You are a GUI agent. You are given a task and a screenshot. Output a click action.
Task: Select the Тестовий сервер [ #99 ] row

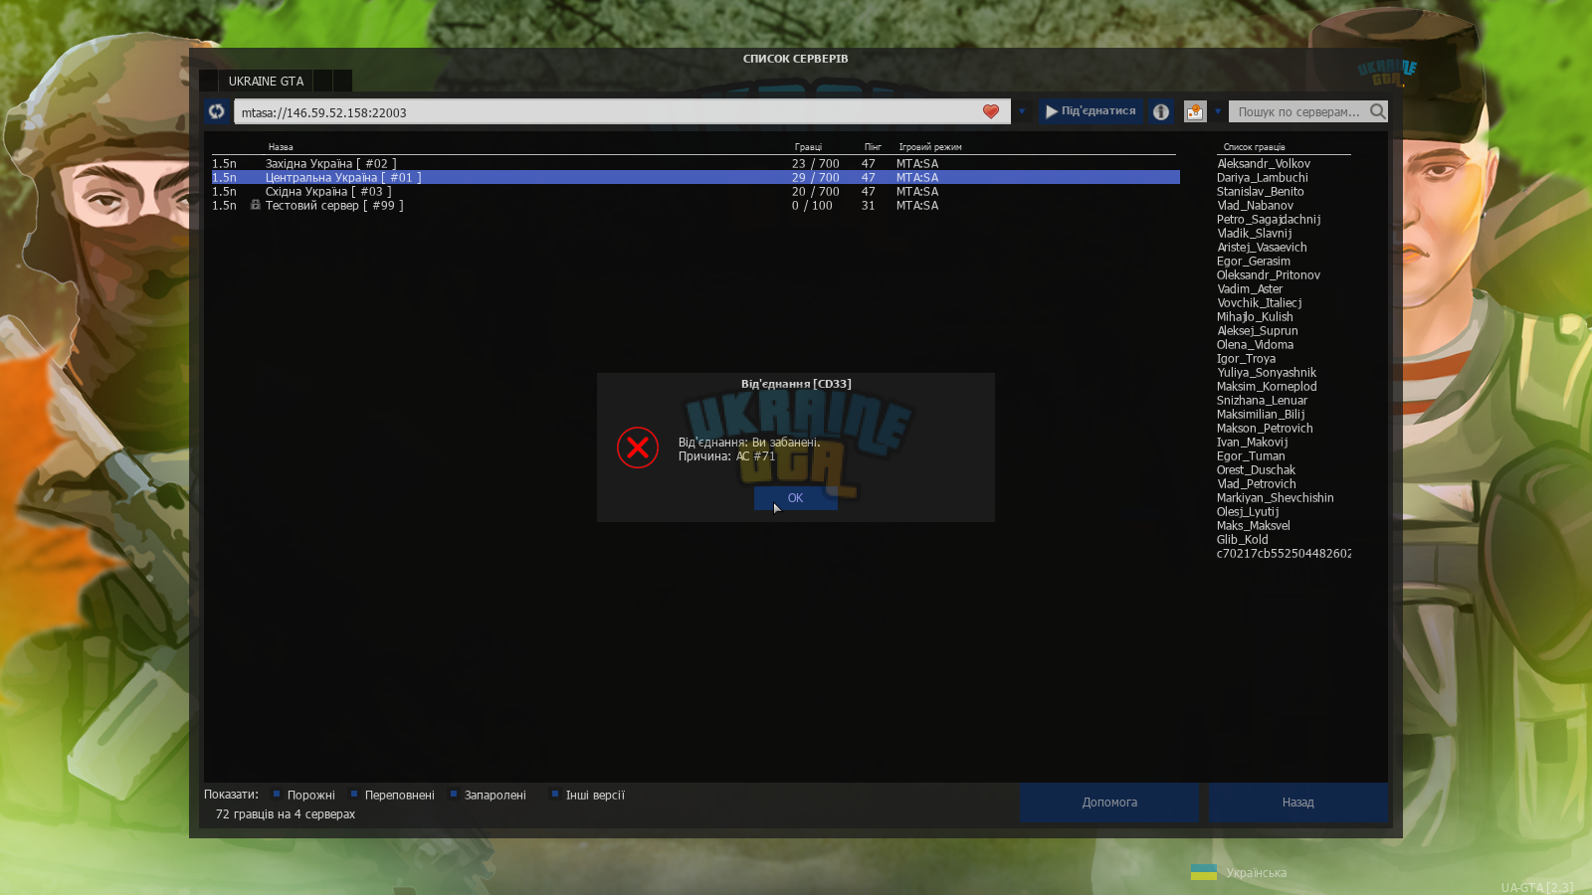pyautogui.click(x=696, y=205)
